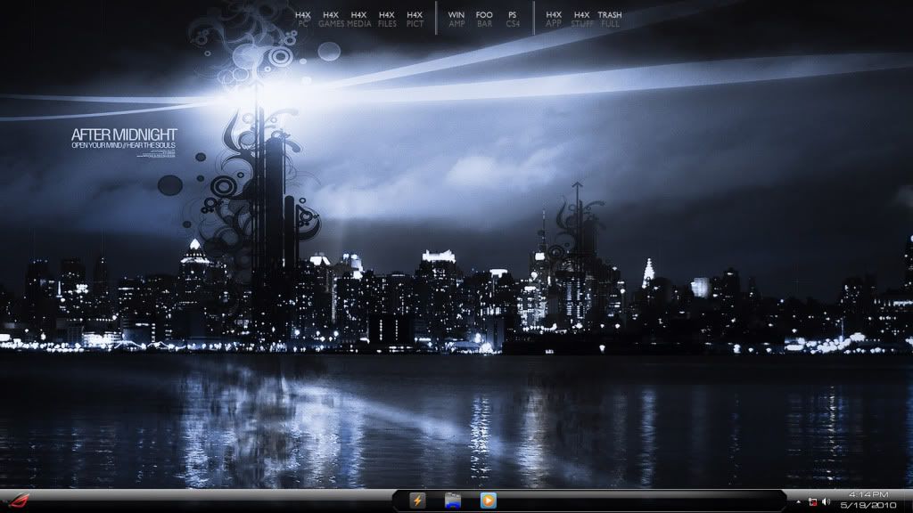
Task: Open the taskbar clock and date
Action: 868,500
